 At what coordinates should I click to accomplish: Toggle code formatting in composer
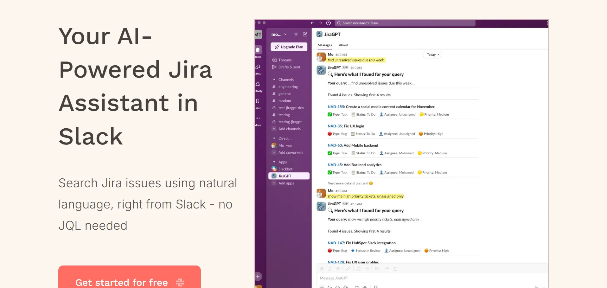tap(387, 269)
